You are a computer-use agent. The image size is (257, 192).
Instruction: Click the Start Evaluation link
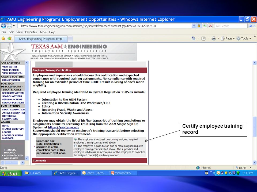[13, 110]
